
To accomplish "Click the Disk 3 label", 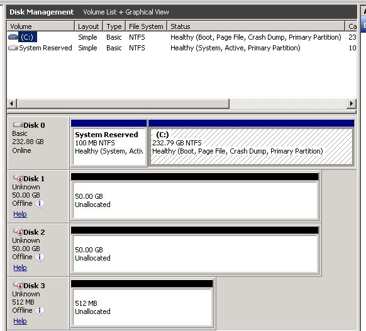I will point(34,286).
